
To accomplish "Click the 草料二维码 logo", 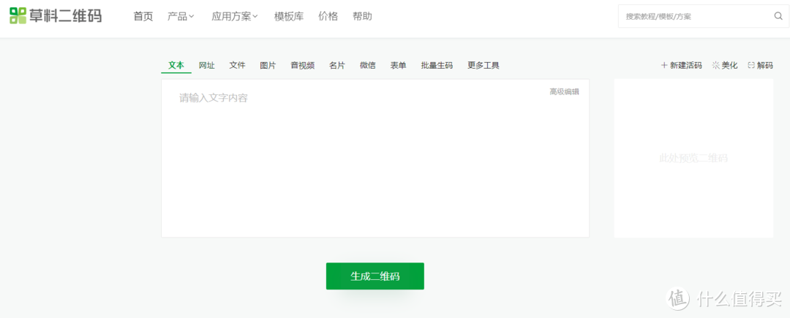I will pyautogui.click(x=56, y=16).
